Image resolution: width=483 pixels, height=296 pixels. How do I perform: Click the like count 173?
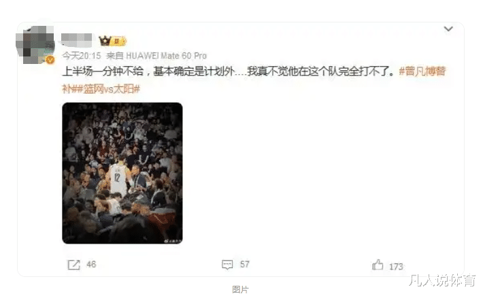pyautogui.click(x=396, y=267)
